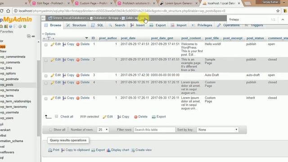Screen dimensions: 288x162
Task: Collapse the navigation panel with the minus icon
Action: 29,36
